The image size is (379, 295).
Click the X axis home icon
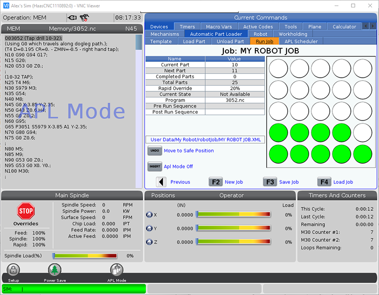[x=150, y=215]
